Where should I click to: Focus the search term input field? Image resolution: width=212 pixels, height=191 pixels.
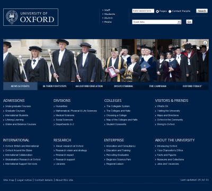[143, 11]
